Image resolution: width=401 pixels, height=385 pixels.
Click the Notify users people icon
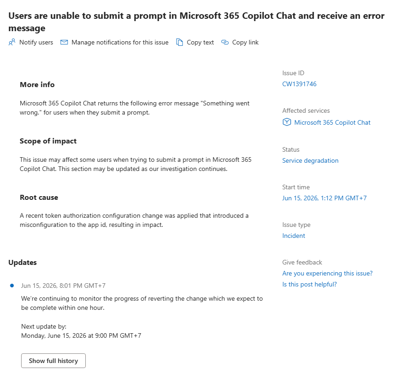[12, 42]
